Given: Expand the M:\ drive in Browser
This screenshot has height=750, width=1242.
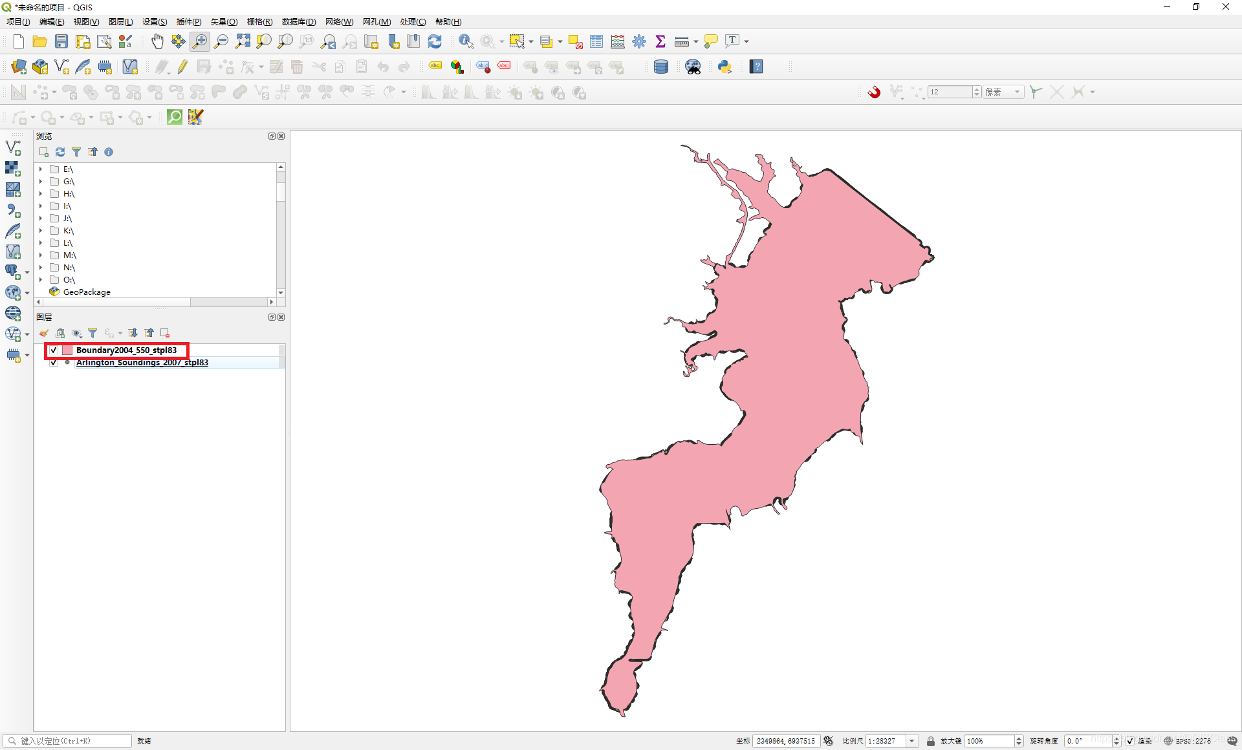Looking at the screenshot, I should [41, 255].
